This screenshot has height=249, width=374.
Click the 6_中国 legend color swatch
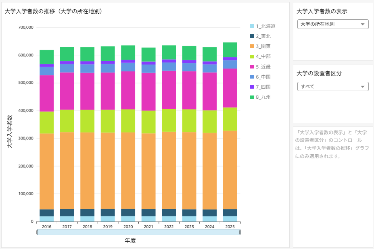pyautogui.click(x=252, y=77)
